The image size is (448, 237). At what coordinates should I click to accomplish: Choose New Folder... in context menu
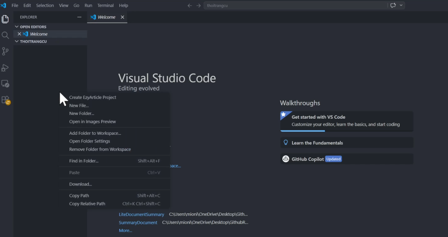tap(115, 114)
